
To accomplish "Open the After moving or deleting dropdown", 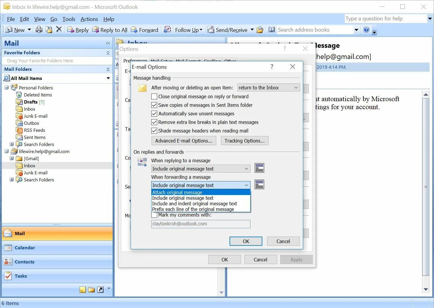I will 269,88.
